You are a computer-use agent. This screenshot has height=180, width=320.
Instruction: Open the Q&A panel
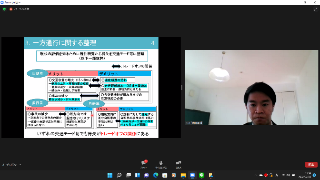pos(179,164)
